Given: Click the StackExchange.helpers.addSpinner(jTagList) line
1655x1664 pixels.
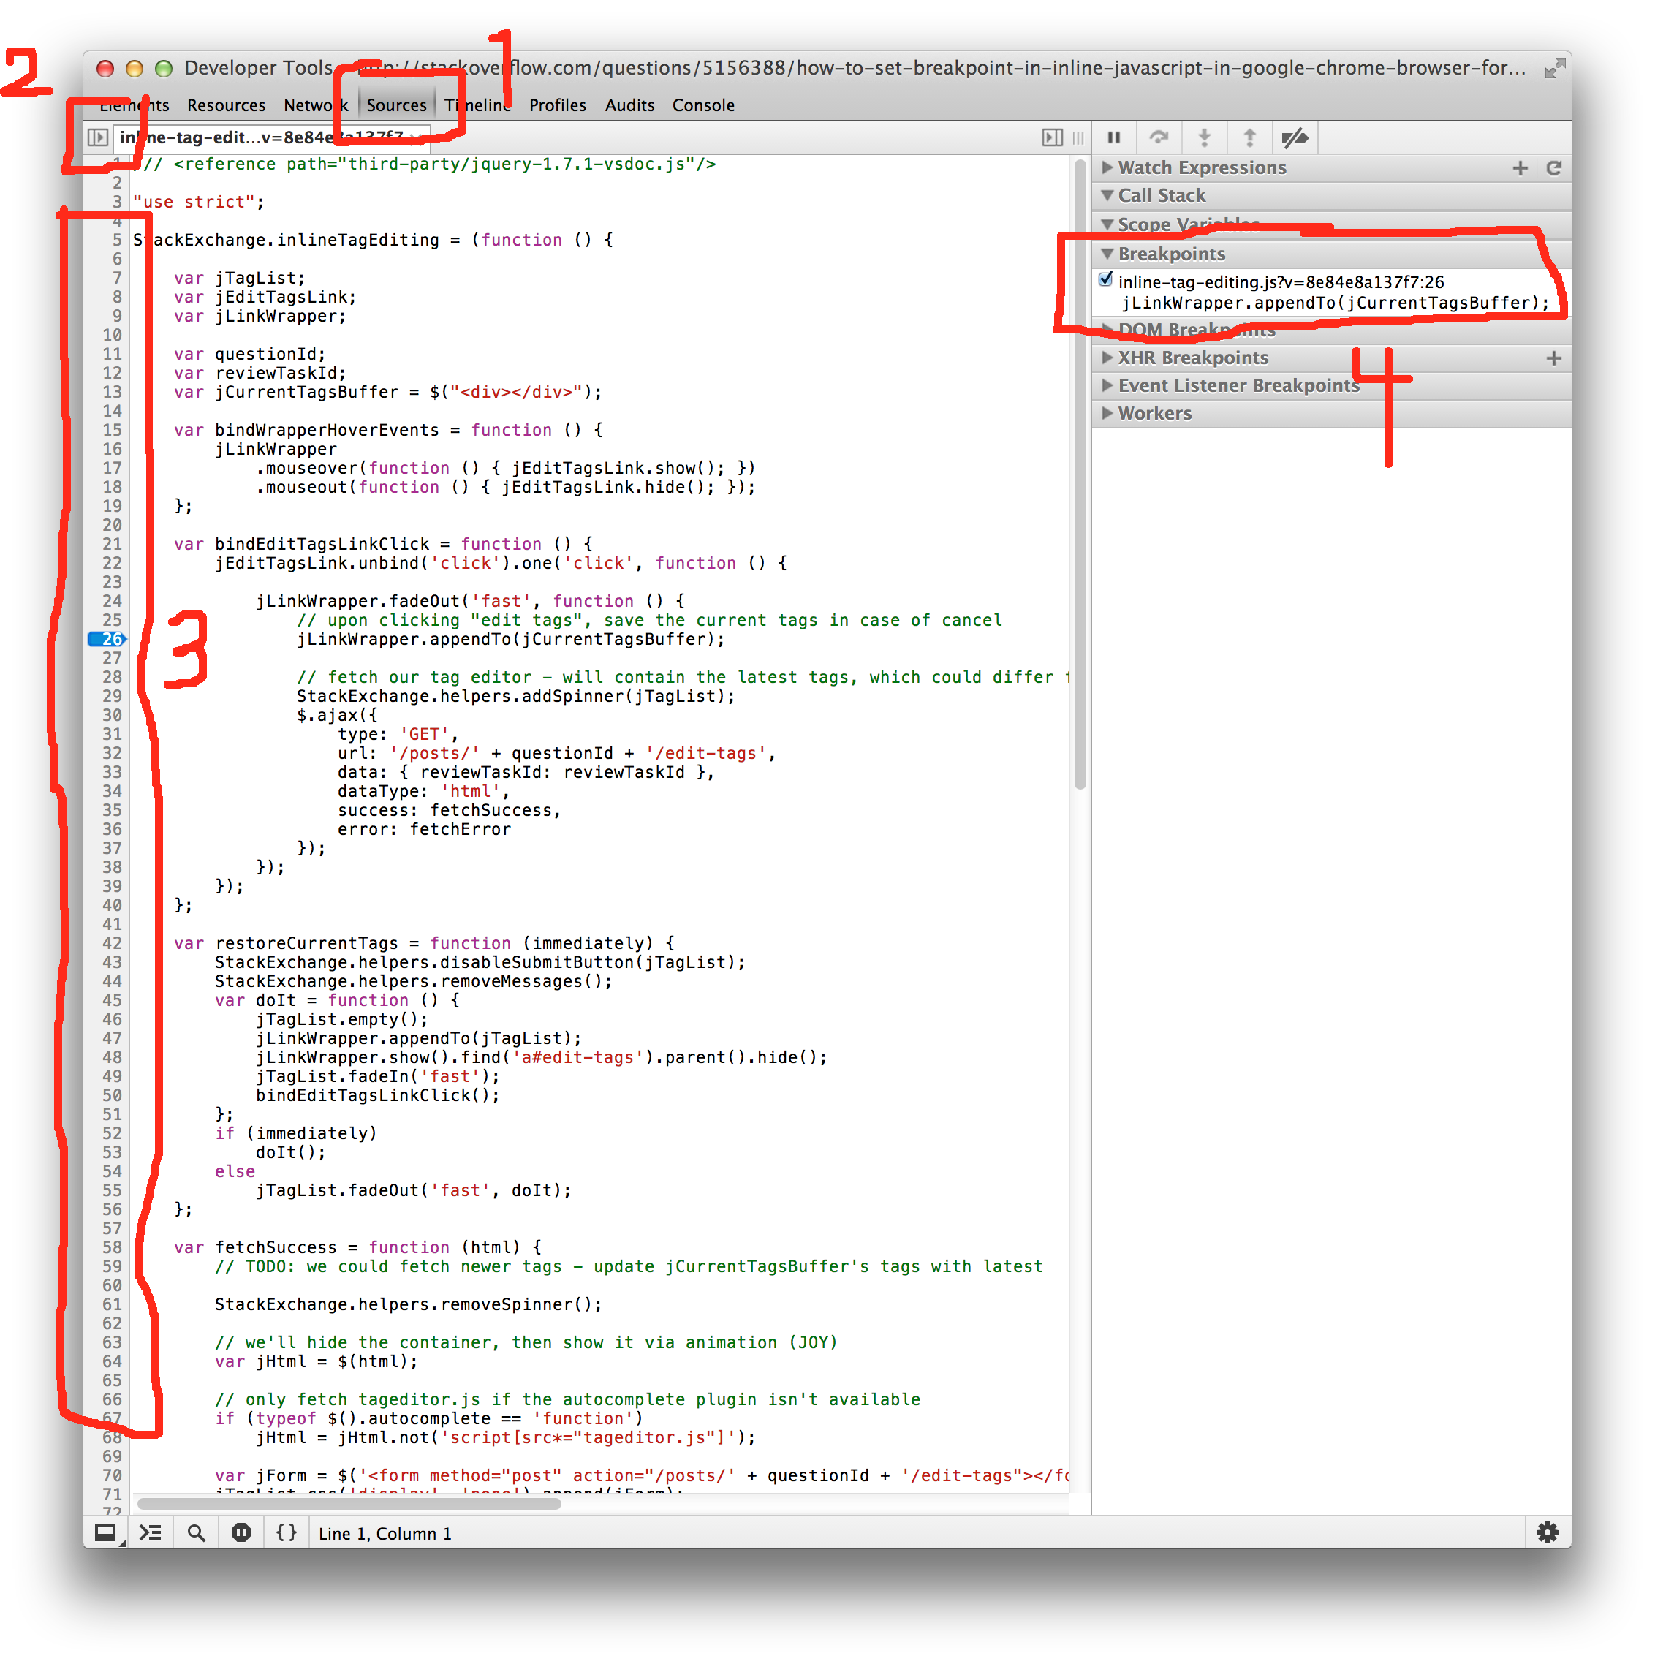Looking at the screenshot, I should click(517, 697).
